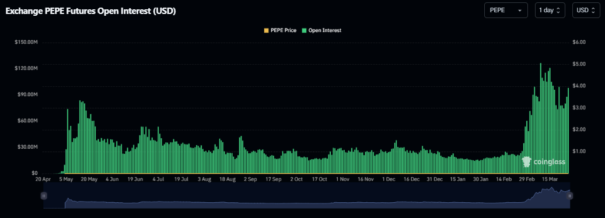
Task: Click the $90.00M left axis label
Action: point(27,94)
